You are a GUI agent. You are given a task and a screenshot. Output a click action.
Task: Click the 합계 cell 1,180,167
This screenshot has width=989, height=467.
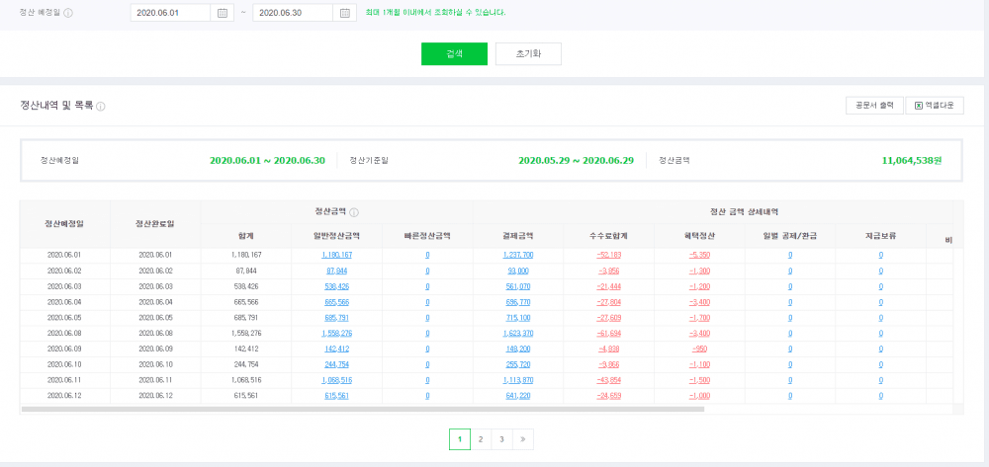246,256
